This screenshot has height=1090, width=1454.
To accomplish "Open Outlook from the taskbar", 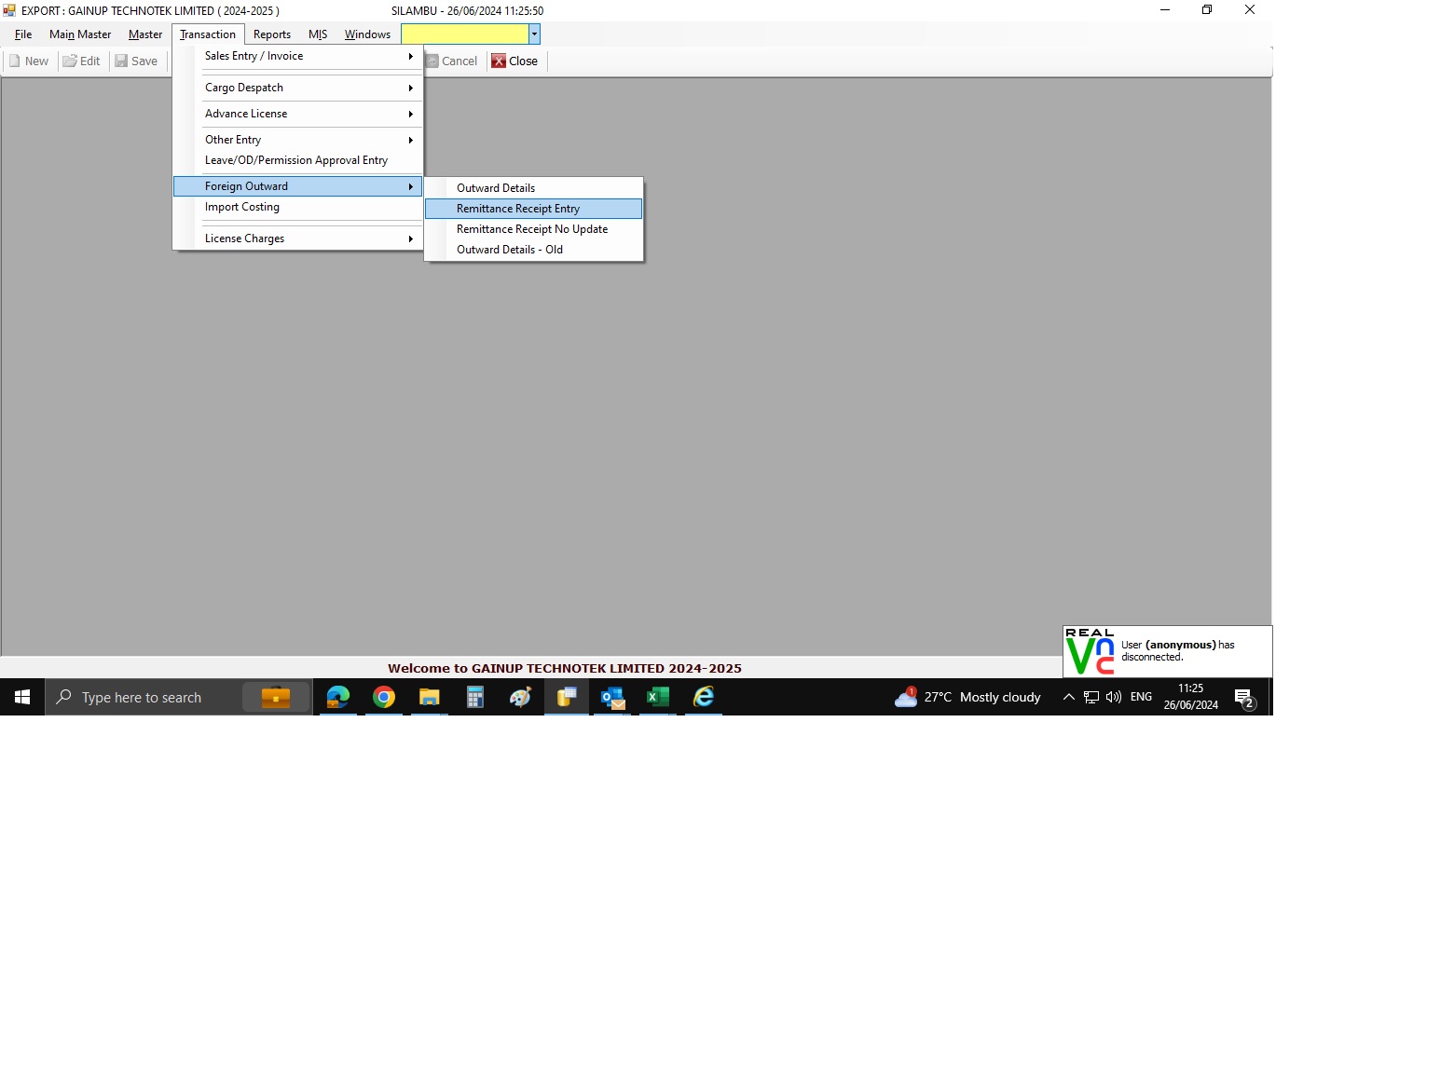I will click(x=612, y=697).
